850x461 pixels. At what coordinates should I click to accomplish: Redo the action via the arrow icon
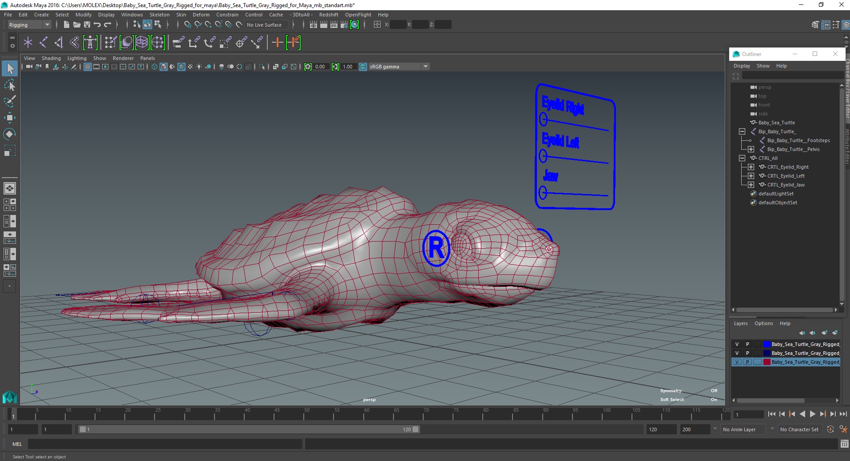tap(107, 25)
